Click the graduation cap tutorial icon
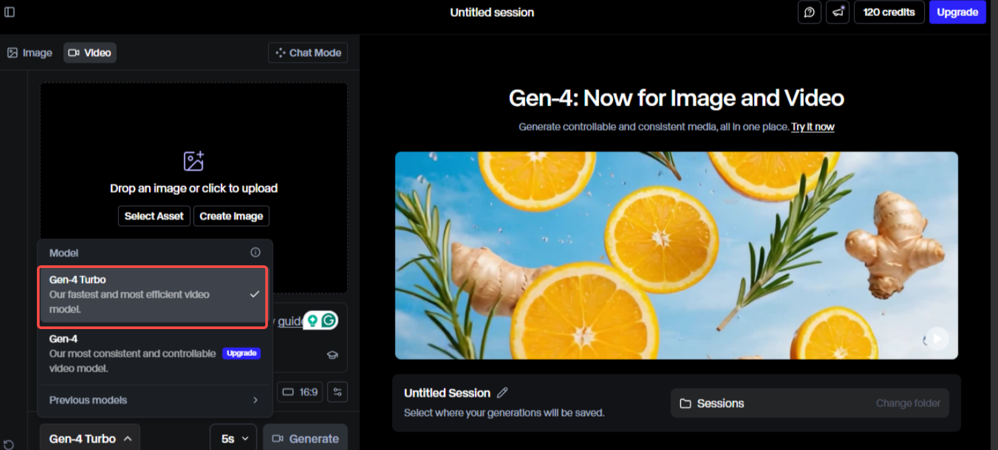Image resolution: width=998 pixels, height=450 pixels. 332,355
